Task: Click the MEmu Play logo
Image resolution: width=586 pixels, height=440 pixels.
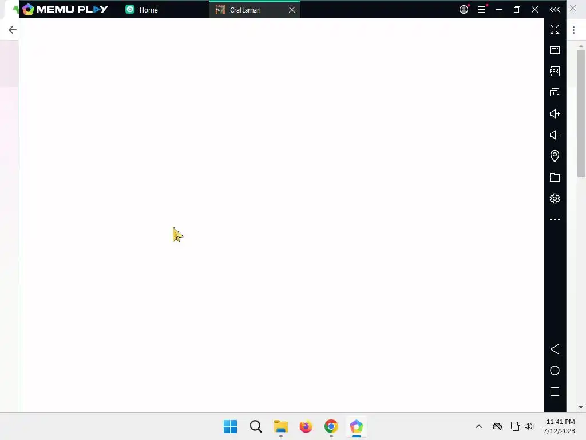Action: [65, 9]
